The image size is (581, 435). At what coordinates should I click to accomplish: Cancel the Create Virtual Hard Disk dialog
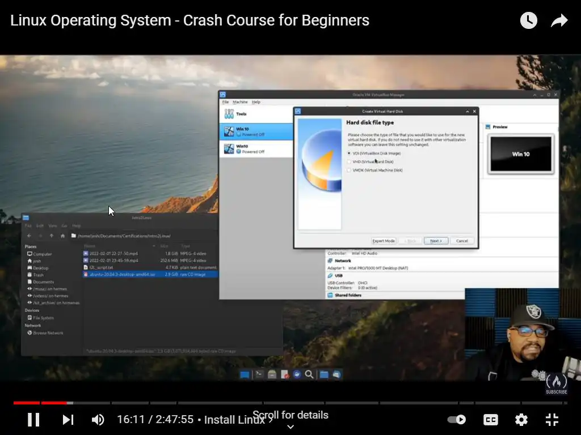pos(462,241)
